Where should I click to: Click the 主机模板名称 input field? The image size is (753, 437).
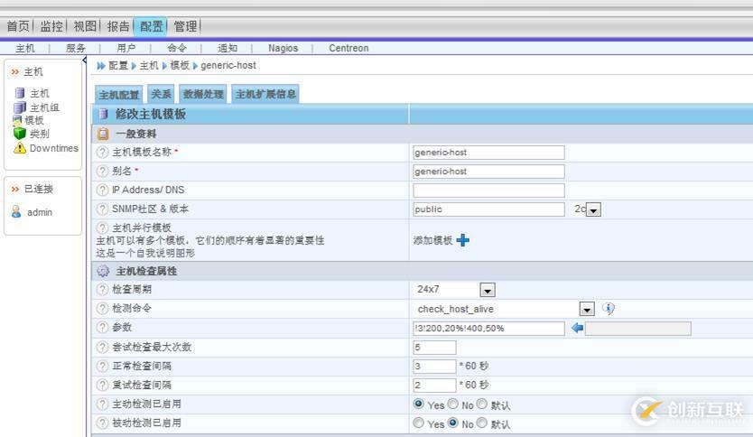488,153
